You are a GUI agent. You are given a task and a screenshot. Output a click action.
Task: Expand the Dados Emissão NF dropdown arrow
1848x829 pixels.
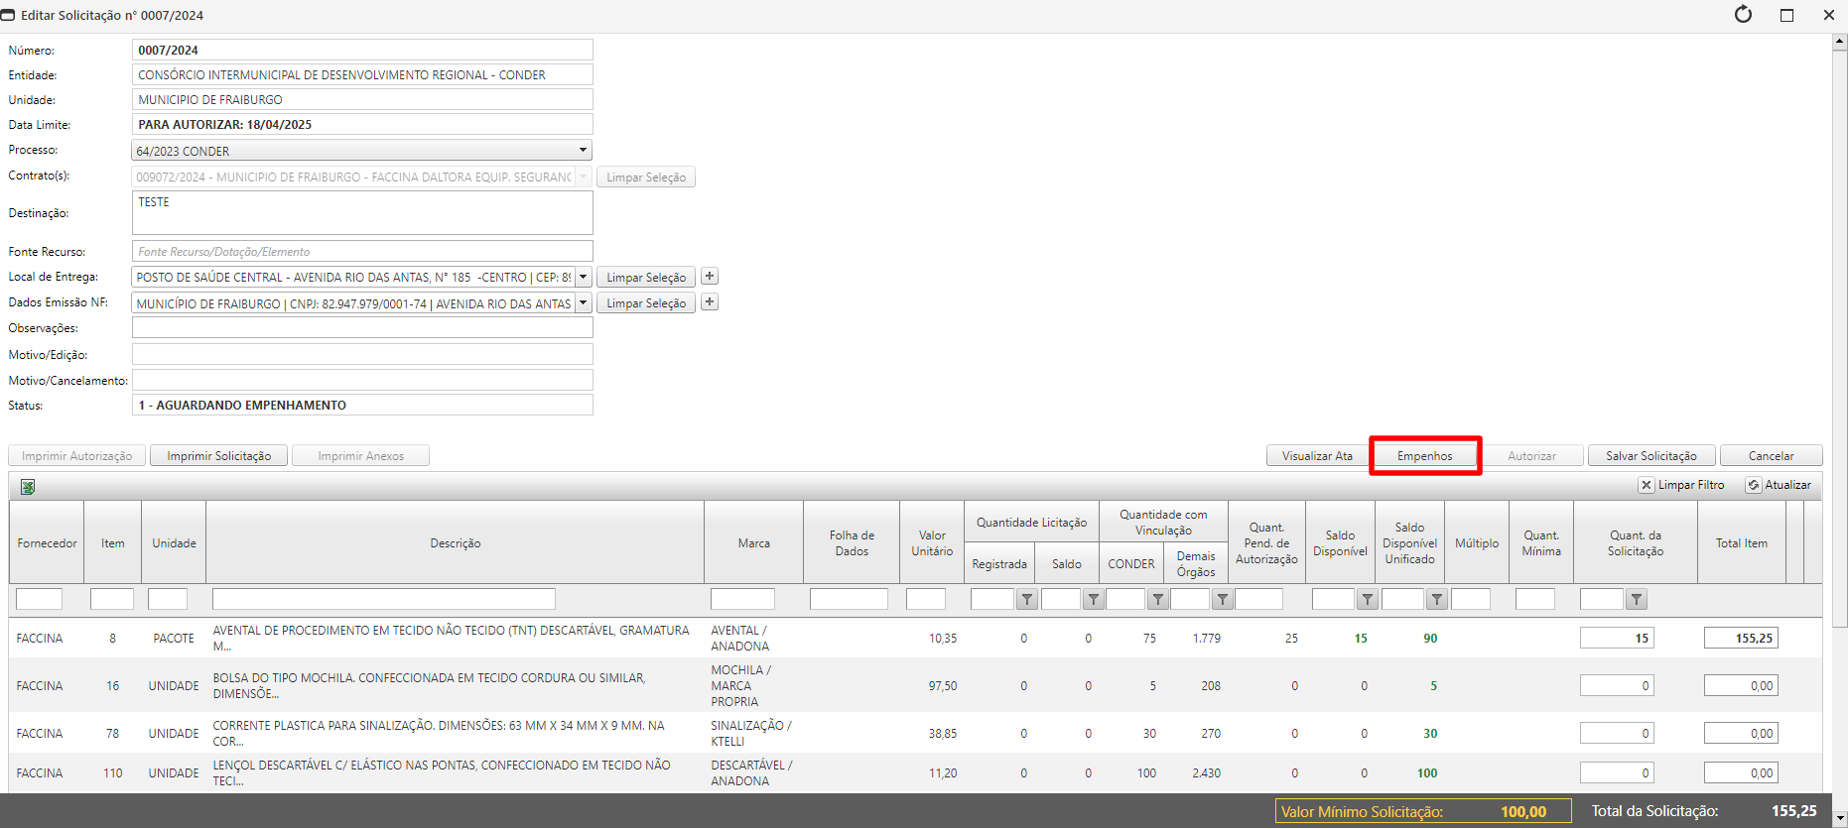coord(584,302)
